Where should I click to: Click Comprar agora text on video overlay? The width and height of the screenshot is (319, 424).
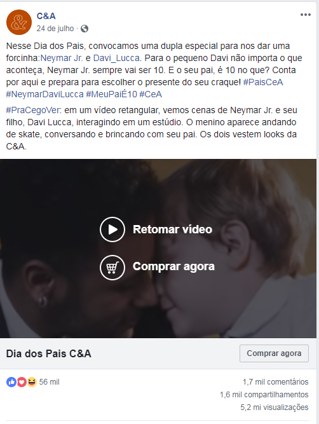click(173, 266)
